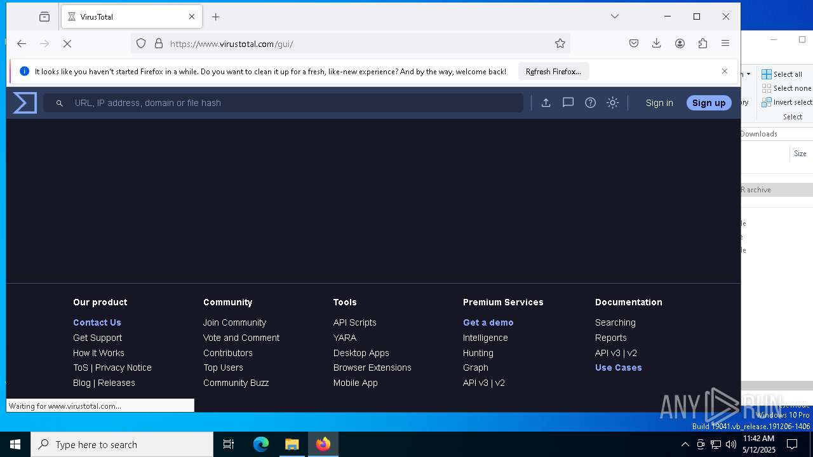Image resolution: width=813 pixels, height=457 pixels.
Task: Click the VirusTotal logo icon
Action: pyautogui.click(x=25, y=103)
